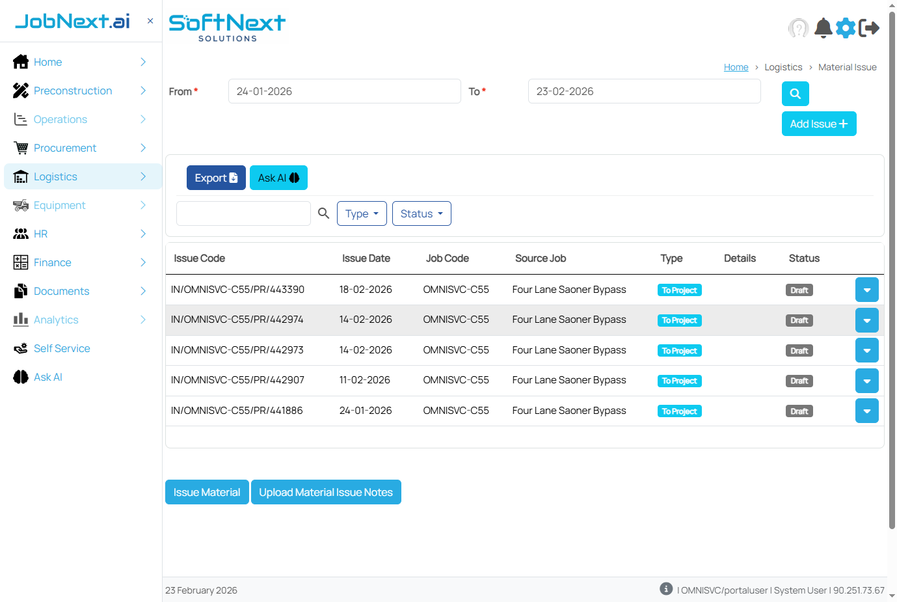Click the Add Issue button

819,124
